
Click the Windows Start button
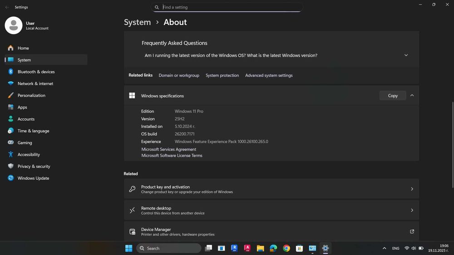(x=129, y=248)
